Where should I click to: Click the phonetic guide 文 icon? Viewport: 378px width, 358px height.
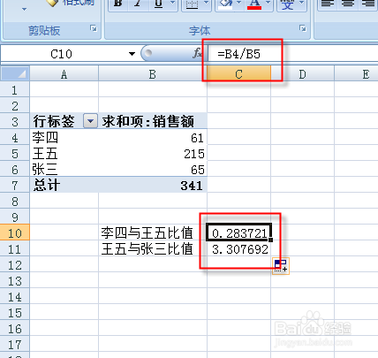coord(287,4)
